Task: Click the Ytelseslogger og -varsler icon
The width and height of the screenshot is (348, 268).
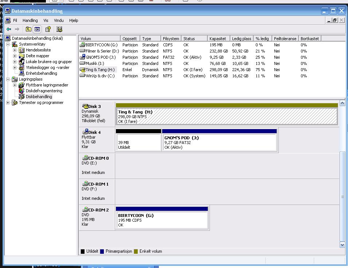Action: 21,67
